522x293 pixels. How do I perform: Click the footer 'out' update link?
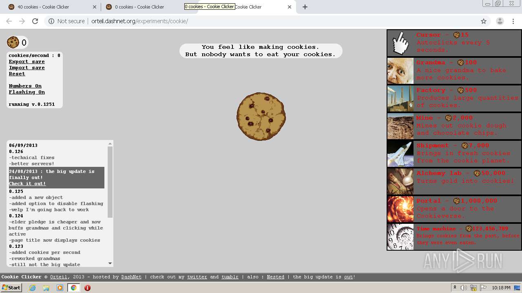click(348, 277)
